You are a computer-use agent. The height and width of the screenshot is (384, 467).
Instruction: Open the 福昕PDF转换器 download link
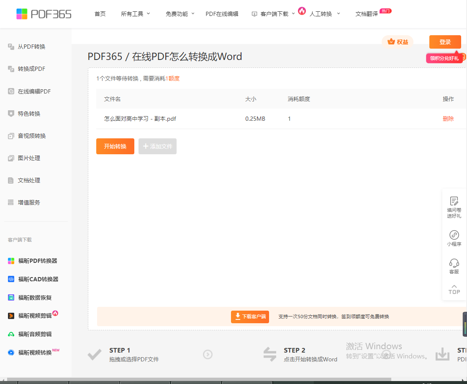pos(38,261)
